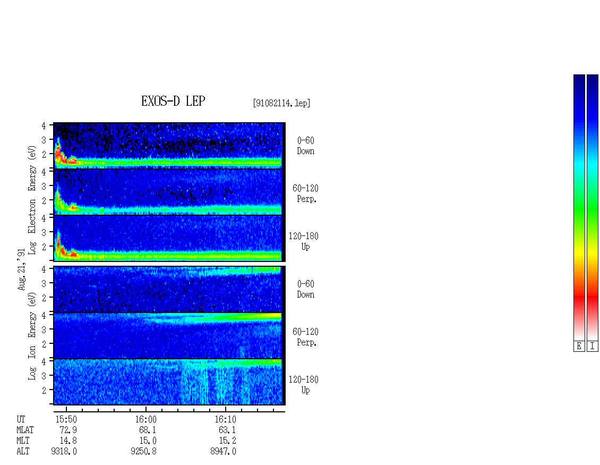Click the 16:10 UT tick value
This screenshot has height=465, width=600.
point(225,419)
